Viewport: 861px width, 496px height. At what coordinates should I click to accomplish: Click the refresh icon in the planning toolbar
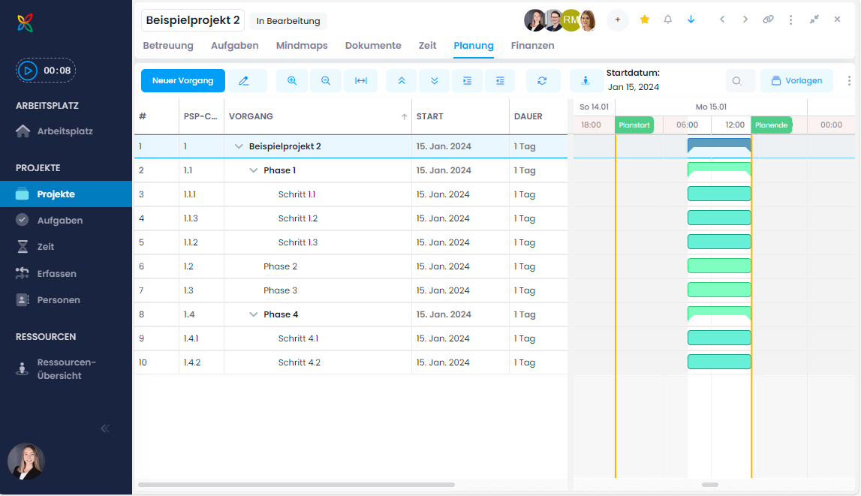coord(543,80)
